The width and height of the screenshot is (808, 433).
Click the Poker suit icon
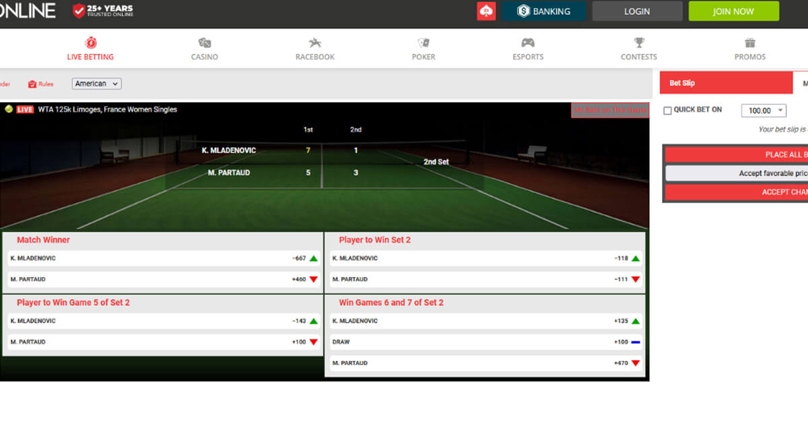423,41
